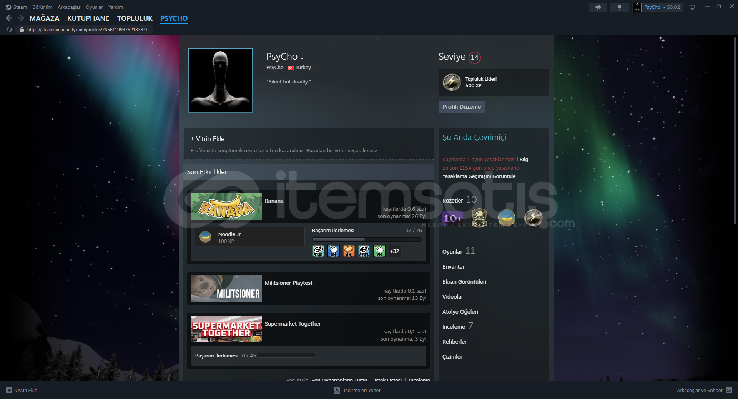Viewport: 738px width, 399px height.
Task: Open the Bilgi link about game bans
Action: 524,160
